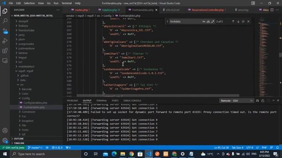282x158 pixels.
Task: Expand the Conversion folder
Action: click(28, 112)
